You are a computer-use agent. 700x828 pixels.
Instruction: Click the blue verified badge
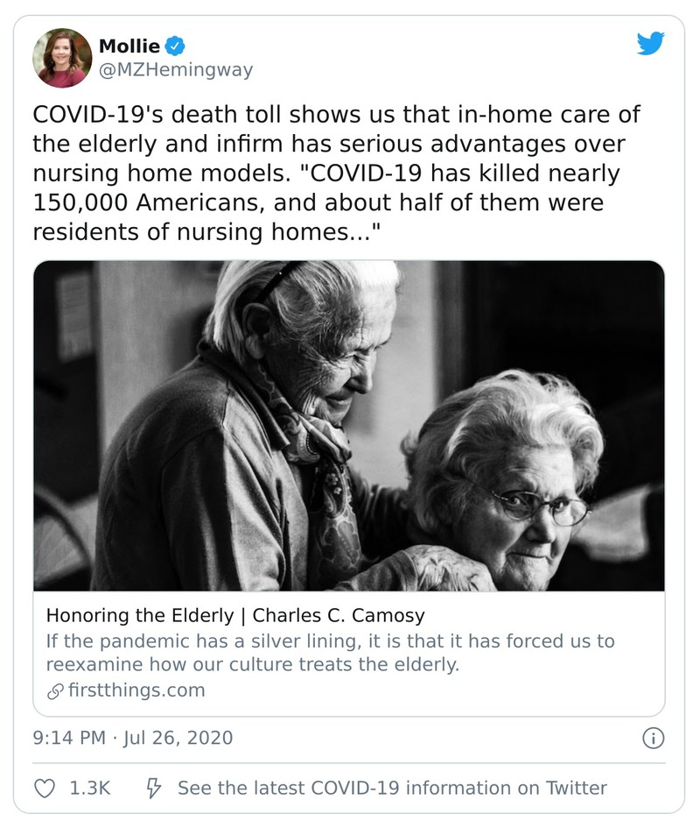pyautogui.click(x=175, y=46)
